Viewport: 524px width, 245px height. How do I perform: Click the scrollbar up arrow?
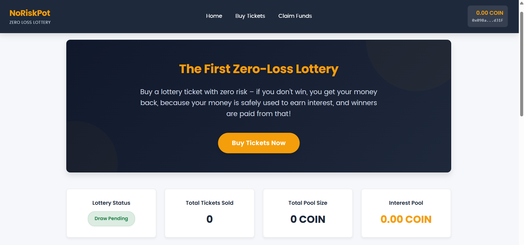pos(522,3)
